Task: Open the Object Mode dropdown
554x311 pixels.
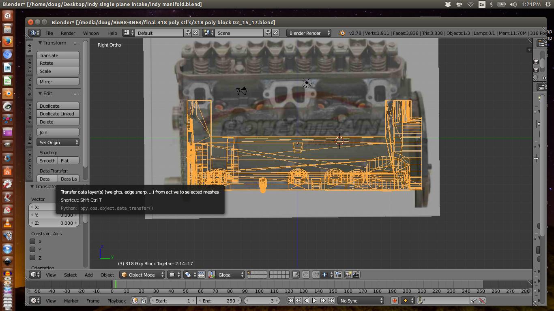Action: pyautogui.click(x=142, y=275)
